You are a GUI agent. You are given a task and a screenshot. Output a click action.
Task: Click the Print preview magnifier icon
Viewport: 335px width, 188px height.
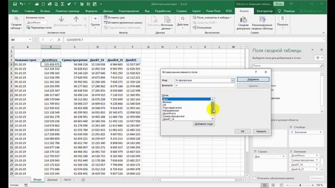(x=56, y=4)
